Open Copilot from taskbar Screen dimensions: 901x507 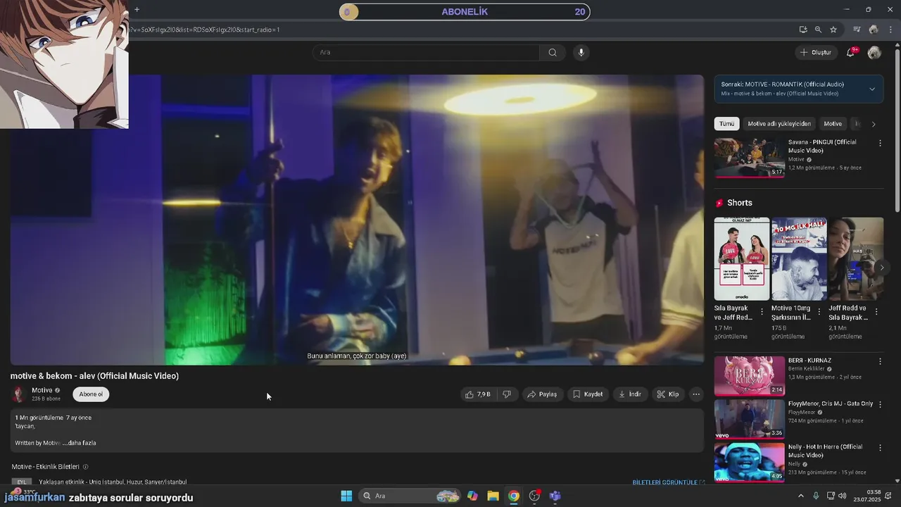coord(472,496)
